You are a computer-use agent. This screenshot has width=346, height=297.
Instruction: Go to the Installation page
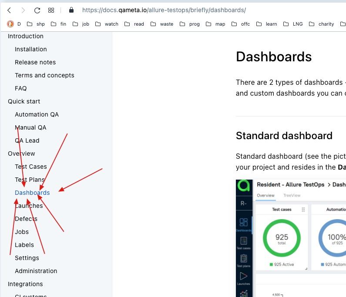[x=30, y=49]
